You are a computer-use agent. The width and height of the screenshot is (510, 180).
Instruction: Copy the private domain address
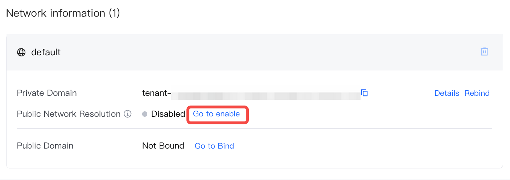pos(365,93)
